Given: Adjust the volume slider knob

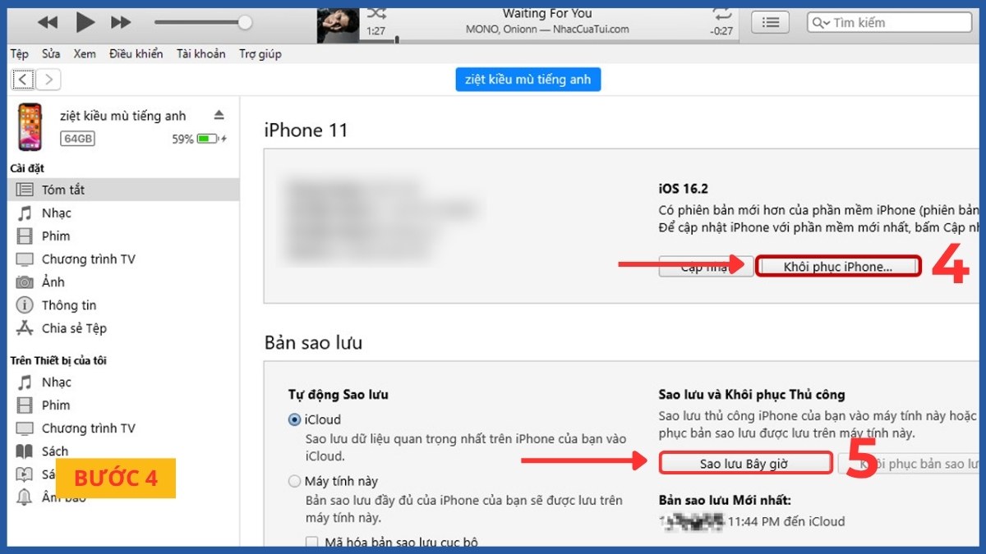Looking at the screenshot, I should click(x=245, y=22).
